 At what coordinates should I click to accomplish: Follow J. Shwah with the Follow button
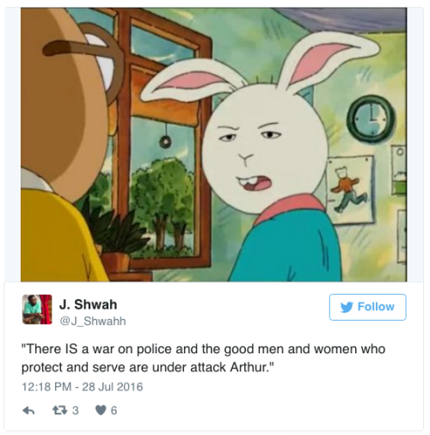[367, 307]
